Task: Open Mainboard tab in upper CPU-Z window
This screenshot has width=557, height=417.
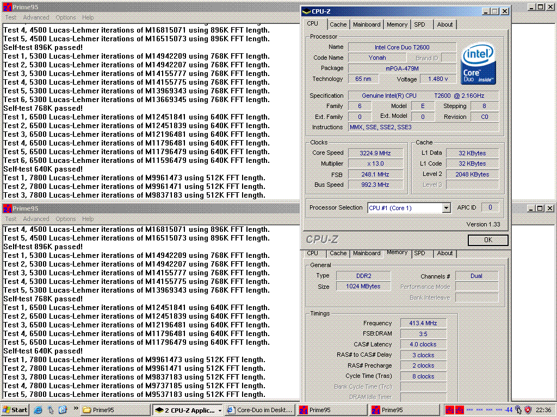Action: click(367, 24)
